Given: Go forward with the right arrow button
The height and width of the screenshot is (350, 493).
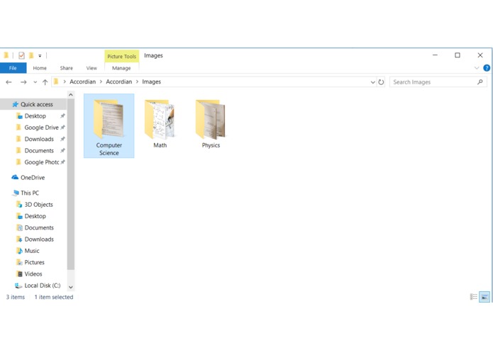Looking at the screenshot, I should 23,82.
